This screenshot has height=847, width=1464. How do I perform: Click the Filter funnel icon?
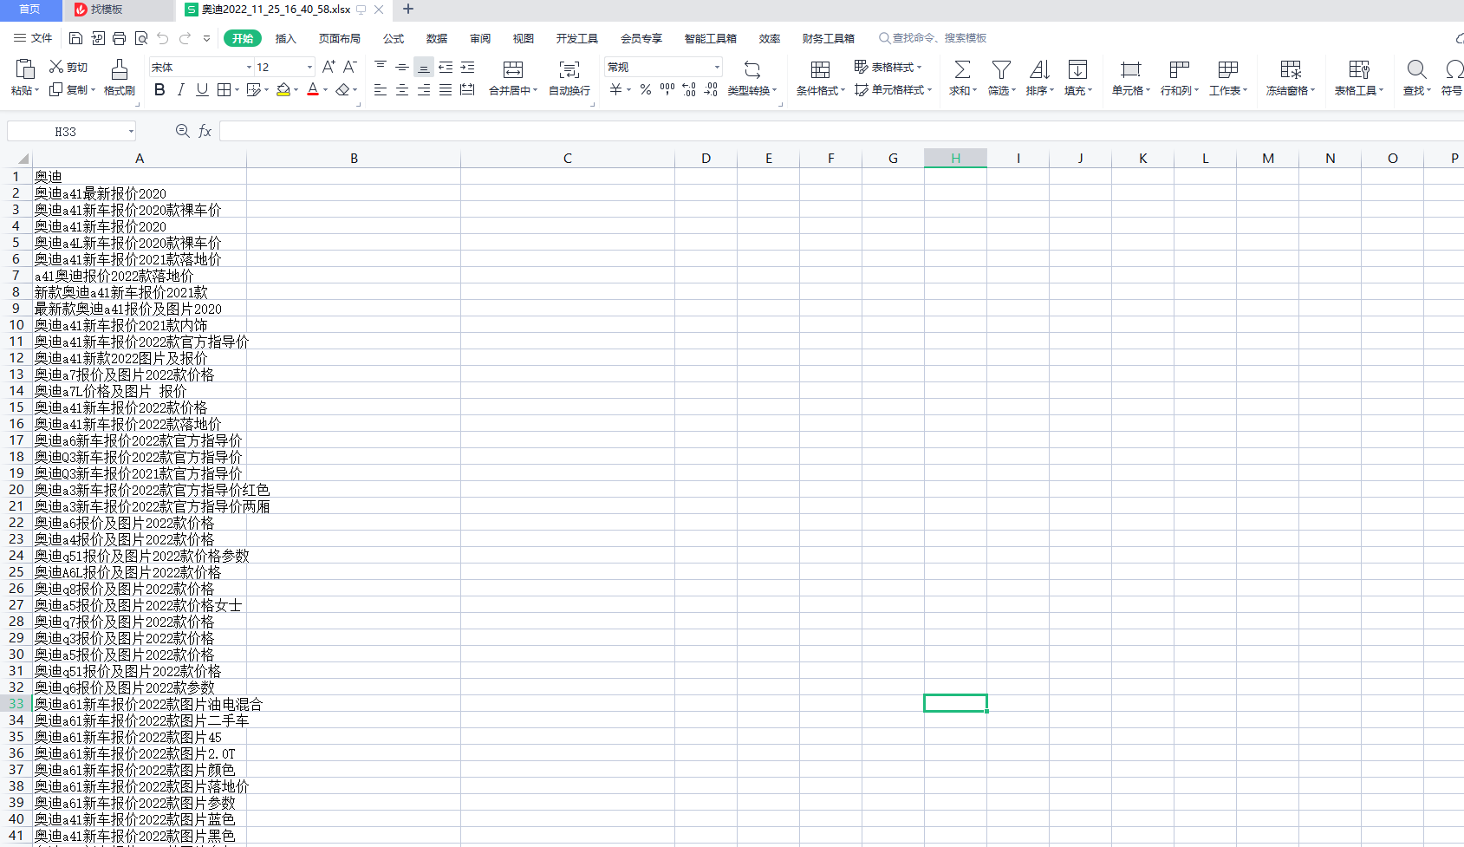click(x=1001, y=69)
